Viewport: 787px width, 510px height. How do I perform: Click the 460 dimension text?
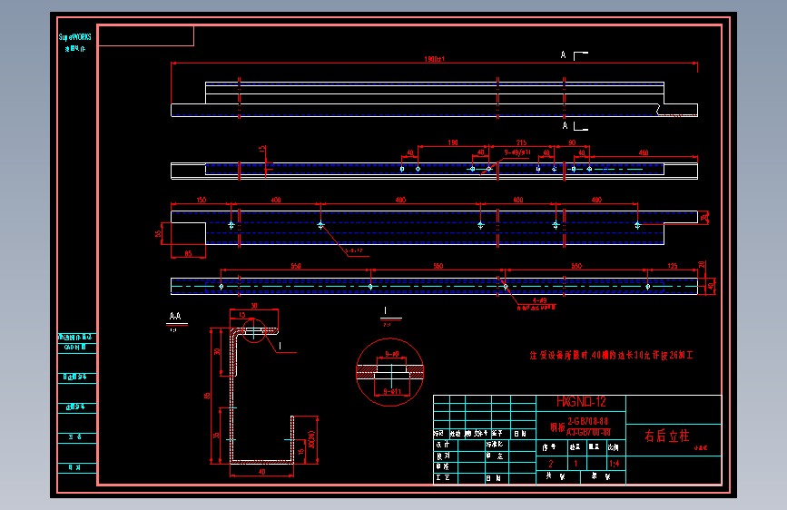pyautogui.click(x=644, y=152)
